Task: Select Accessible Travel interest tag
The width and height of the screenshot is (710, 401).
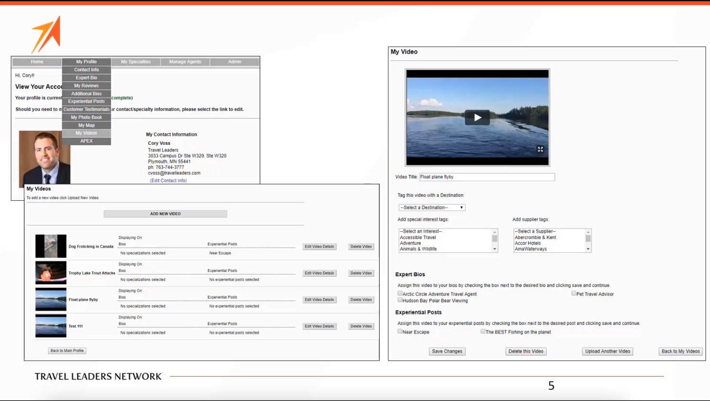Action: pyautogui.click(x=418, y=238)
